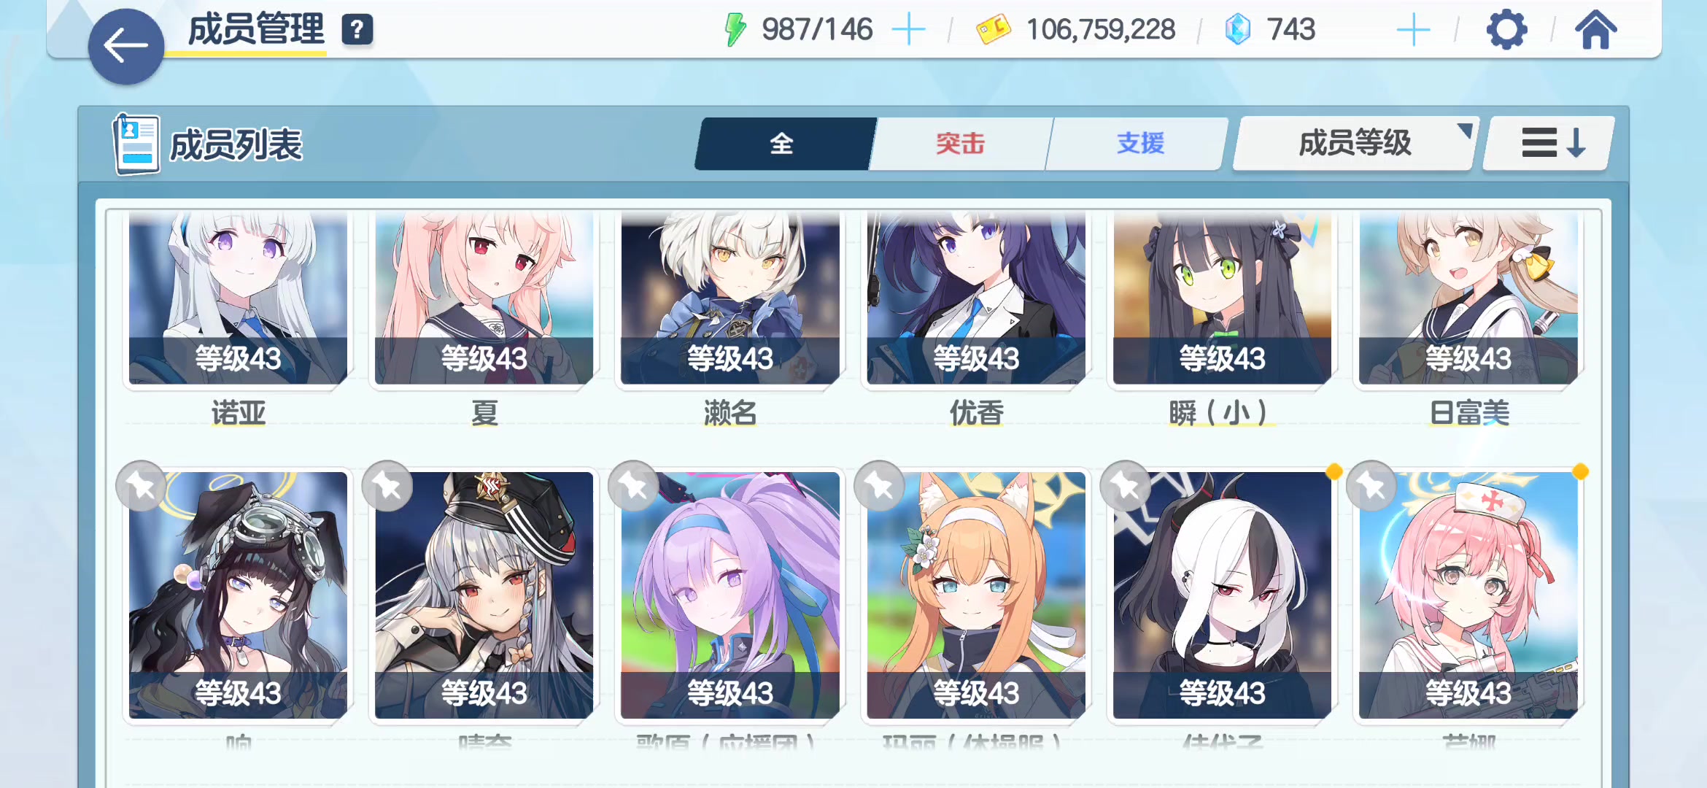The height and width of the screenshot is (788, 1707).
Task: Click the blue gem currency icon
Action: [x=1238, y=30]
